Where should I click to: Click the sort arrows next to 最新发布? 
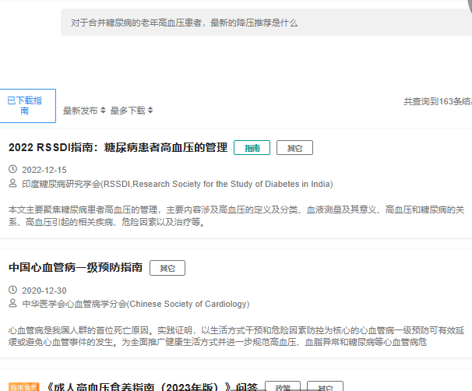(x=103, y=111)
